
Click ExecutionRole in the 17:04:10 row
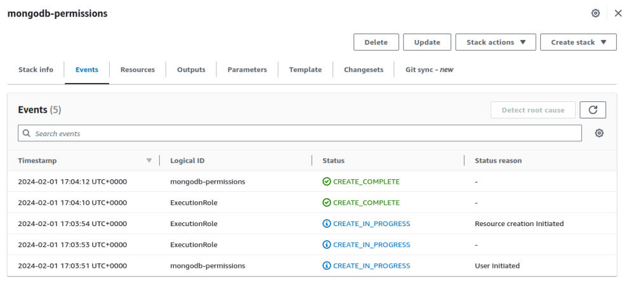pyautogui.click(x=194, y=203)
